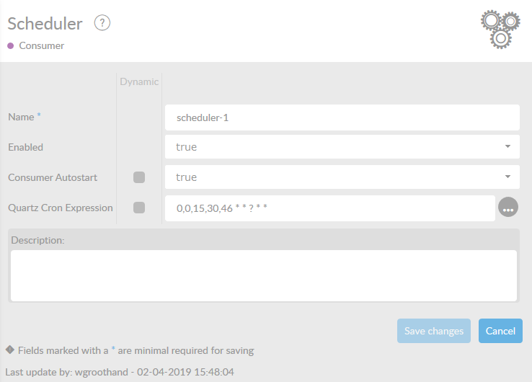Click the diamond icon beside required fields note
The height and width of the screenshot is (382, 532).
click(9, 350)
